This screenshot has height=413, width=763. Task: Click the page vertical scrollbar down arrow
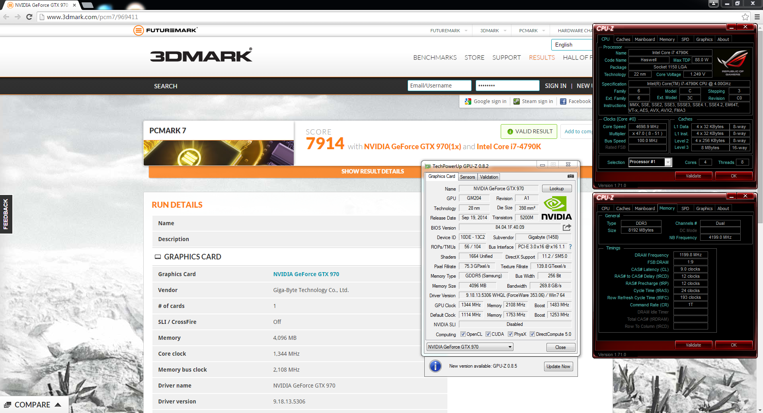[x=759, y=409]
